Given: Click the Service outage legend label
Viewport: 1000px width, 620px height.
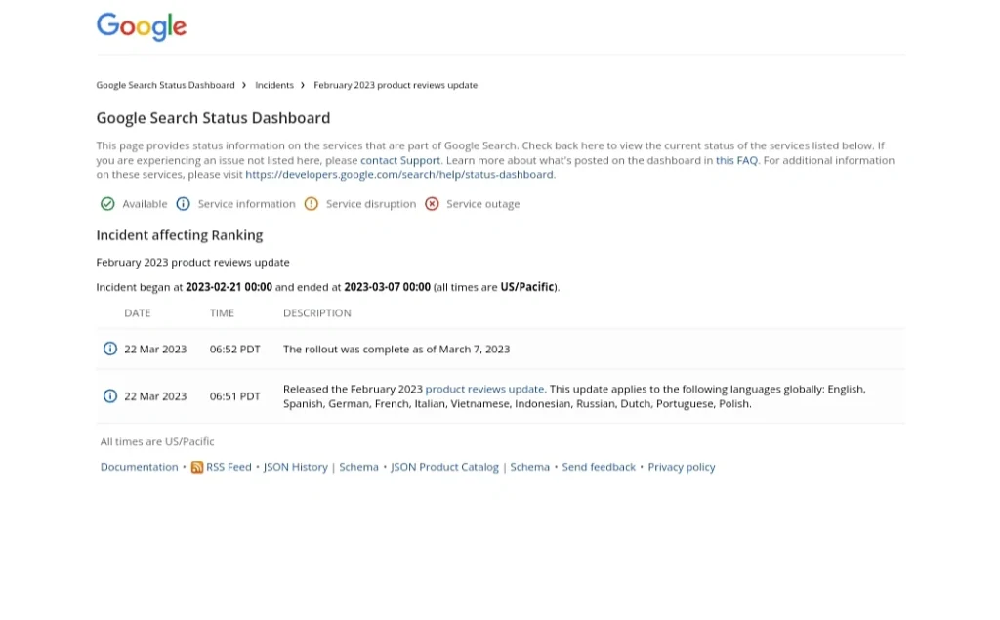Looking at the screenshot, I should (482, 204).
